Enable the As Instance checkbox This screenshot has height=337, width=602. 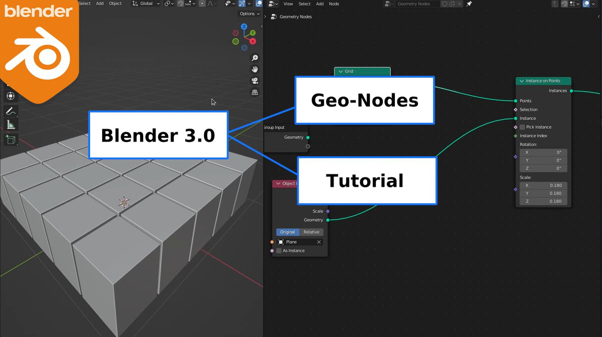tap(279, 251)
